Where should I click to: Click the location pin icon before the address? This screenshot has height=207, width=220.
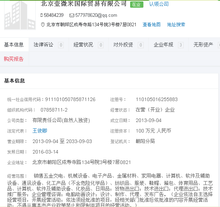click(x=43, y=24)
